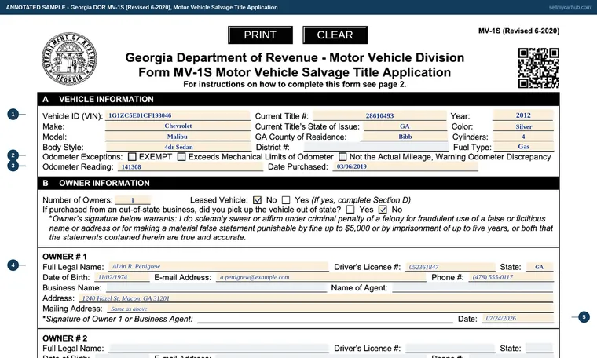Click Owner 1 Phone # field

(x=511, y=277)
